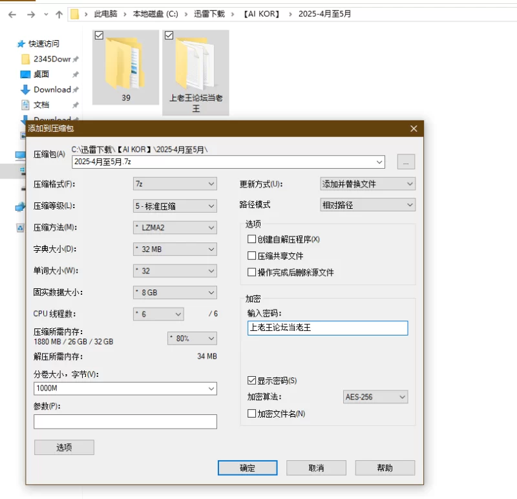Open 2345Downloads folder in sidebar

point(51,59)
